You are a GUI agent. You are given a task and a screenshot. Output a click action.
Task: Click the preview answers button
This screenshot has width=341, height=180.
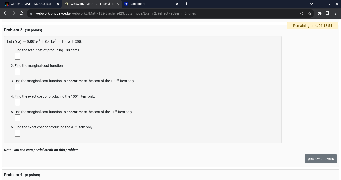pos(321,159)
